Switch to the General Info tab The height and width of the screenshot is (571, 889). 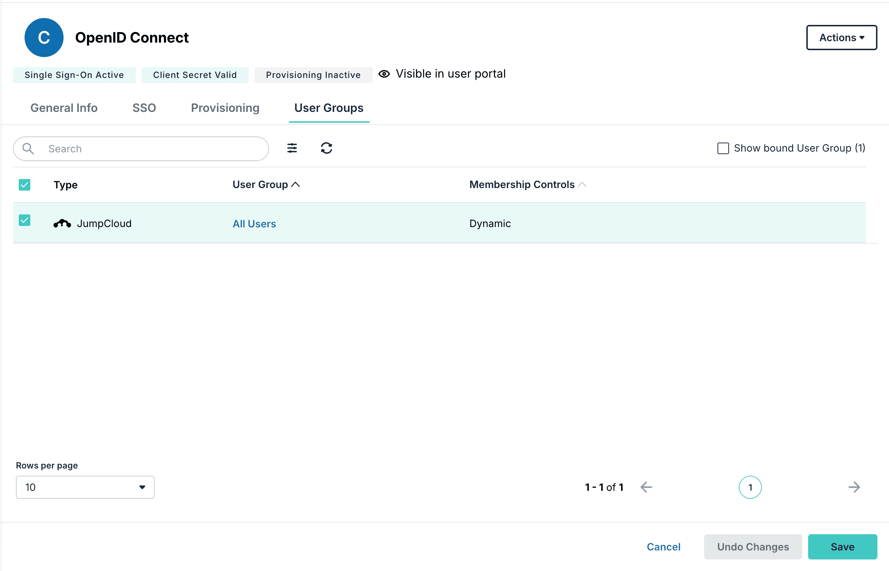64,108
